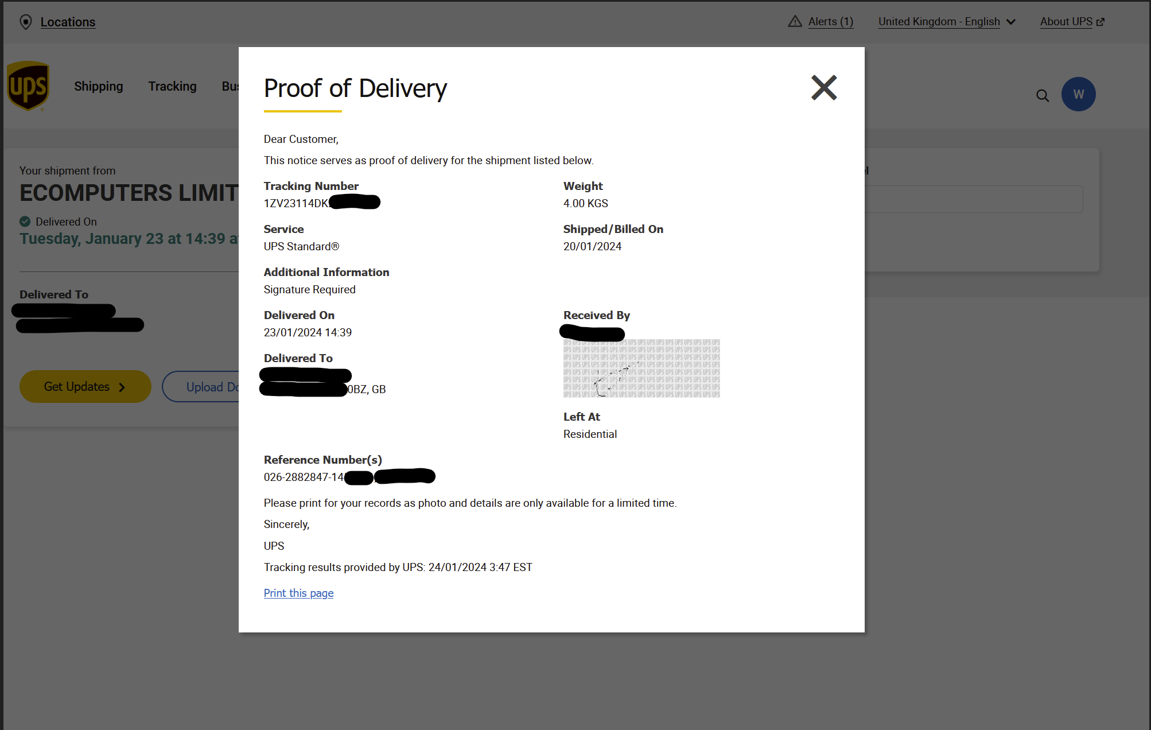The height and width of the screenshot is (730, 1151).
Task: Open Alerts (1) link
Action: (830, 21)
